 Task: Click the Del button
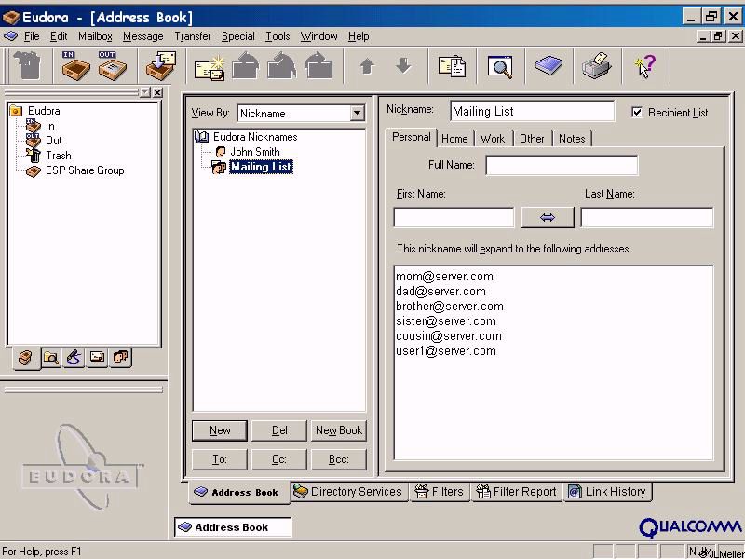279,430
